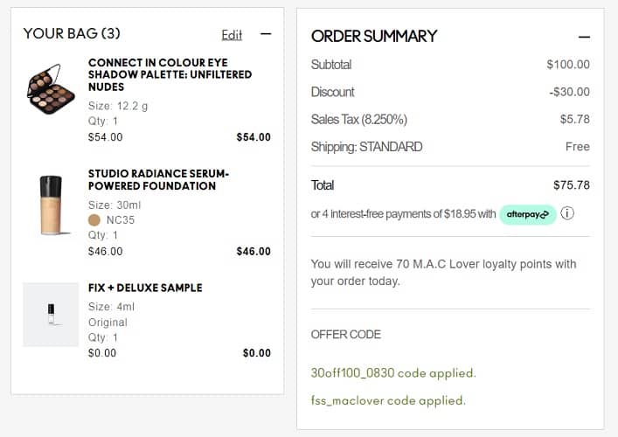Screen dimensions: 618x437
Task: Click the Your Bag (3) heading
Action: [x=72, y=34]
